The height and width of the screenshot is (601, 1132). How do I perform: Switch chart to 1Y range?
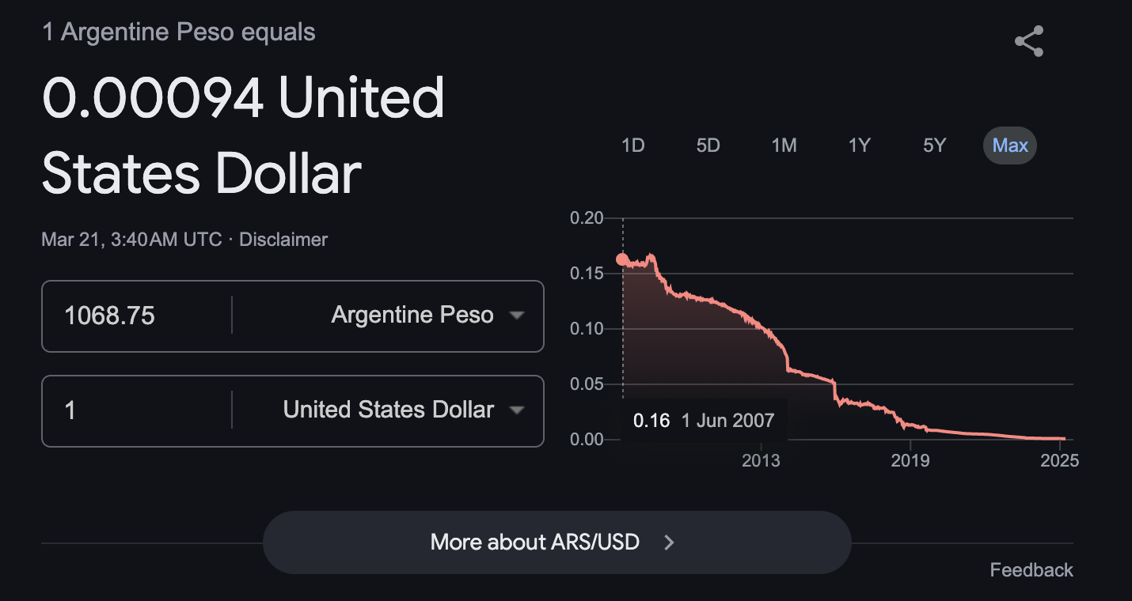click(x=859, y=146)
